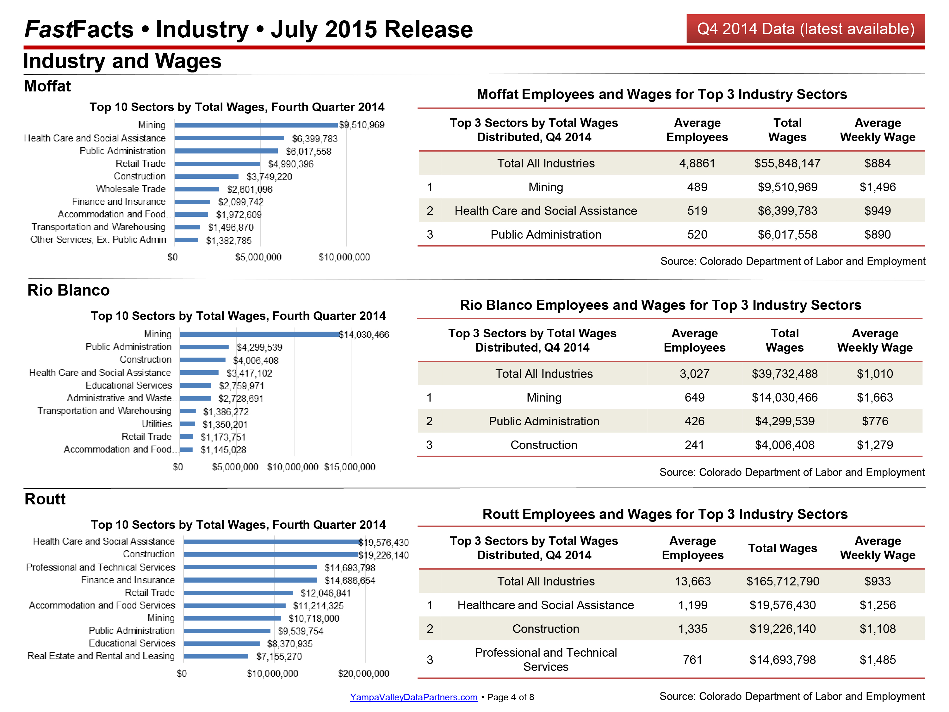Screen dimensions: 949x712
Task: Select Routt Public Administration value $9,539,754
Action: [301, 631]
